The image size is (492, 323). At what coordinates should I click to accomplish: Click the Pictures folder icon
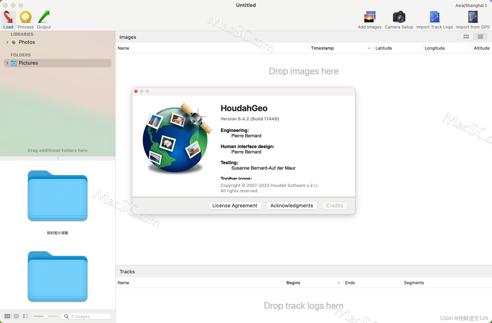pyautogui.click(x=14, y=63)
